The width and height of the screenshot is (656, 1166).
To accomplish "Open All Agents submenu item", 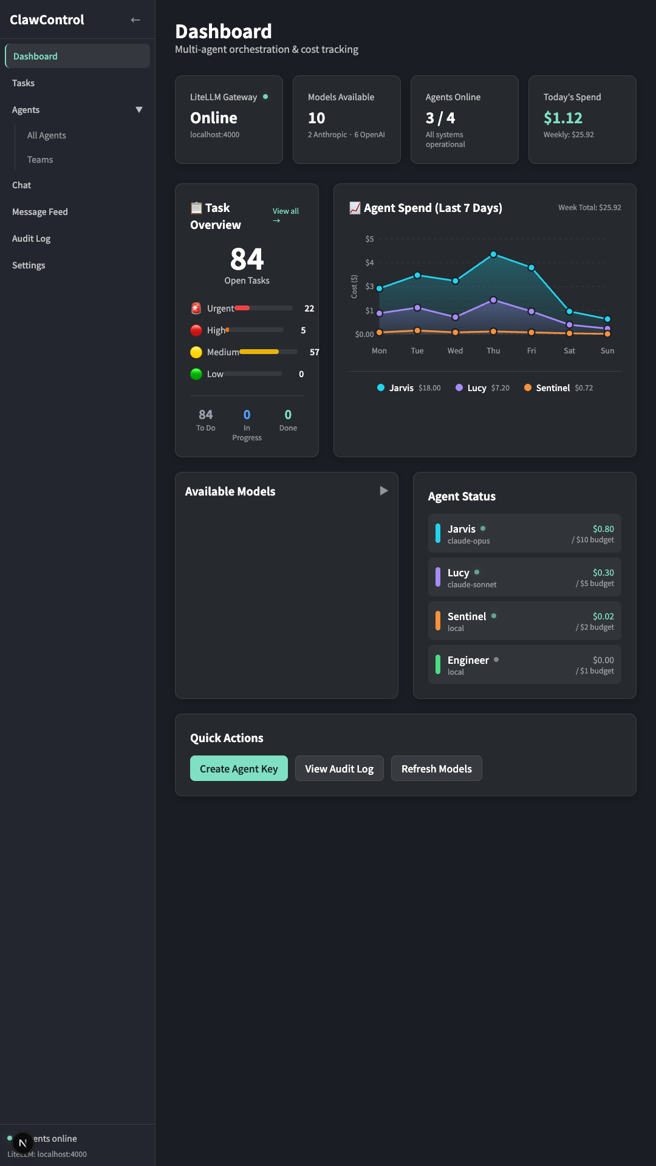I will pos(82,135).
